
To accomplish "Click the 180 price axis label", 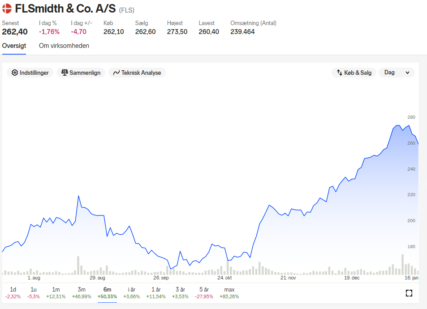I will point(411,246).
